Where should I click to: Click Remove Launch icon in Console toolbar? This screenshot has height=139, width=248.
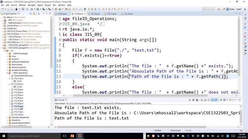click(x=193, y=100)
